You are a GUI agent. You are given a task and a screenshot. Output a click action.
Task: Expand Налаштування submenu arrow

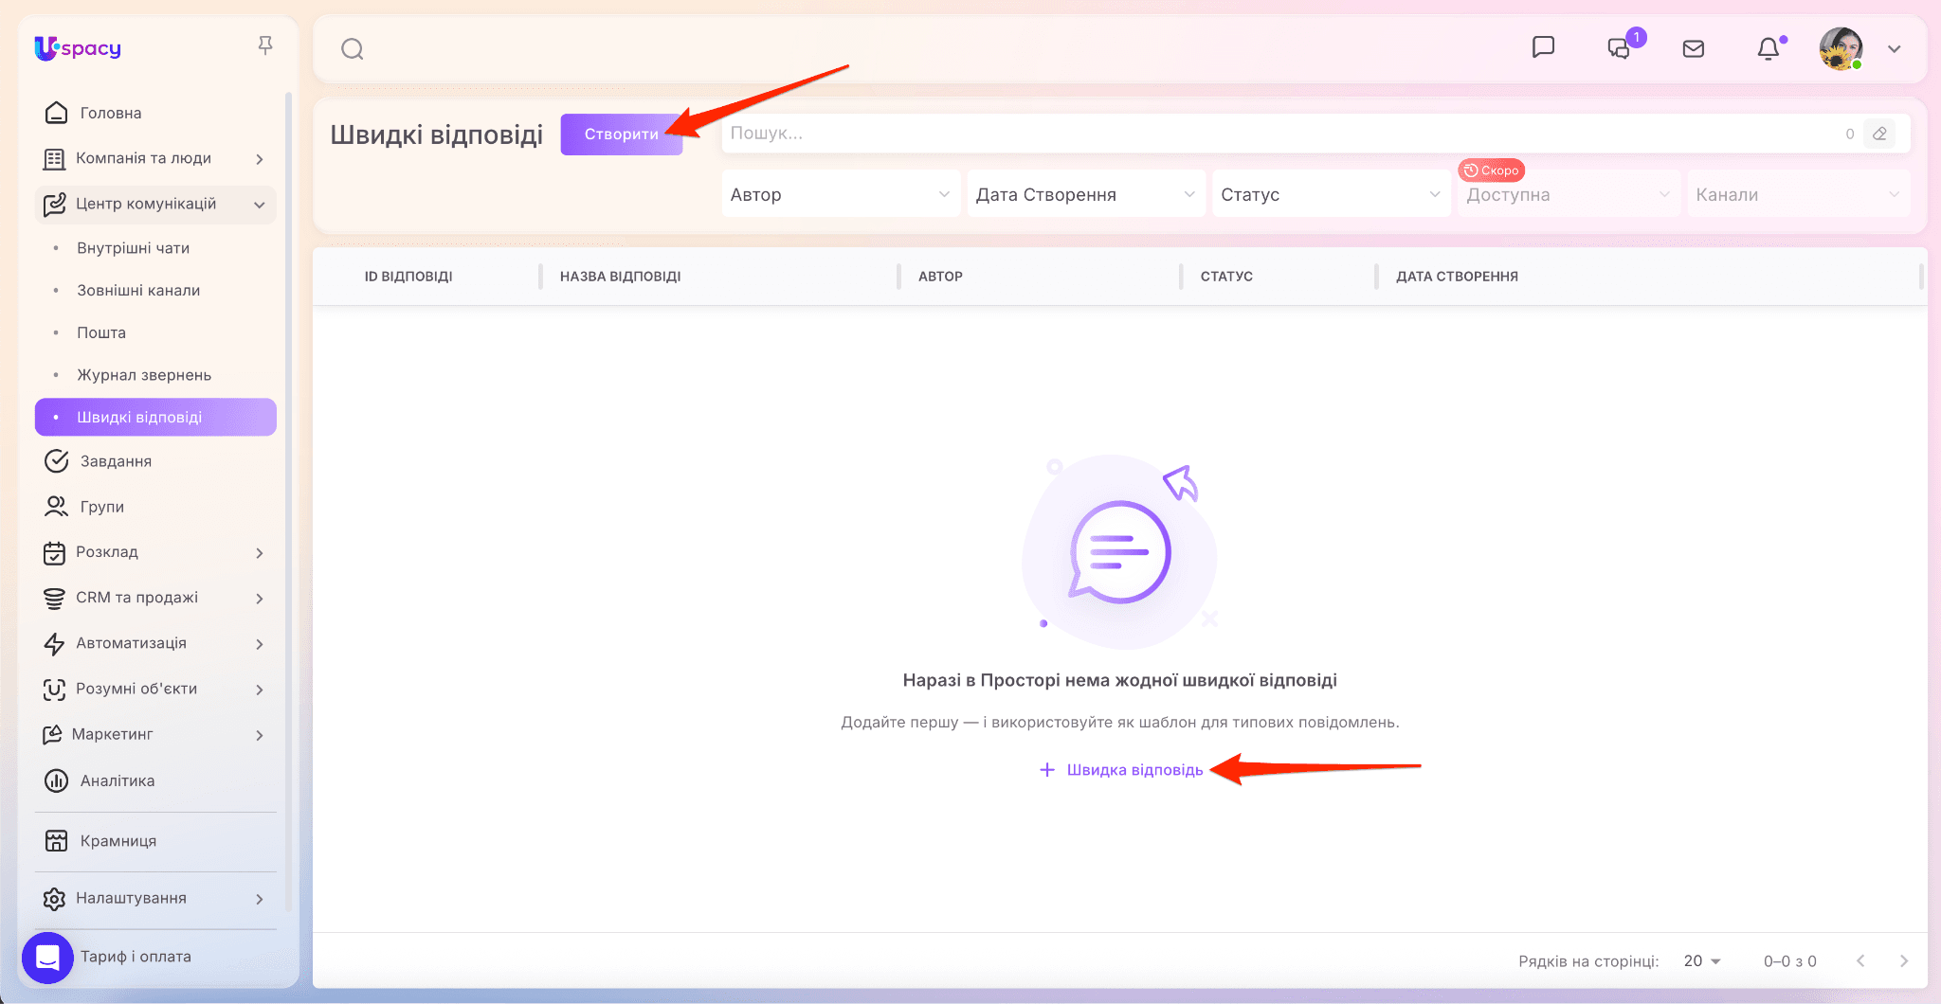pyautogui.click(x=260, y=899)
